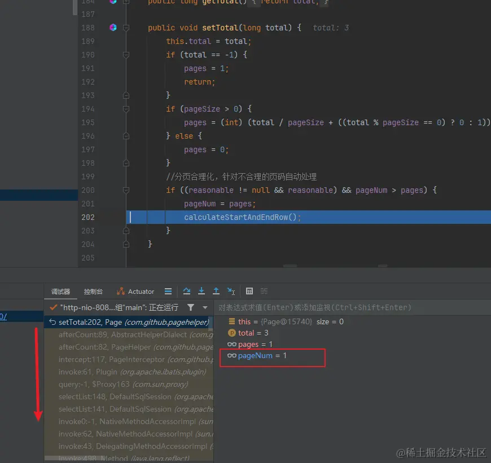Click the parameter icon beside total = 3
This screenshot has height=463, width=491.
232,333
